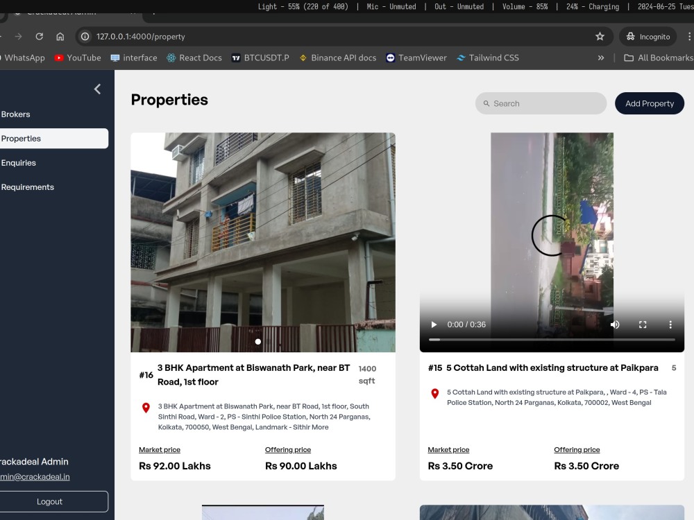The image size is (694, 520).
Task: Collapse the sidebar with the chevron arrow
Action: pyautogui.click(x=97, y=89)
